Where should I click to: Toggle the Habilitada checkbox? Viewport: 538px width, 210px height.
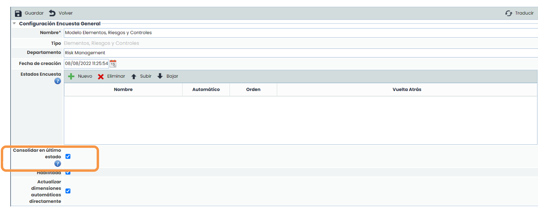(x=68, y=173)
